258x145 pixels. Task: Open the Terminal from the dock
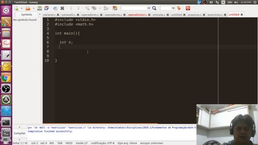pos(6,122)
